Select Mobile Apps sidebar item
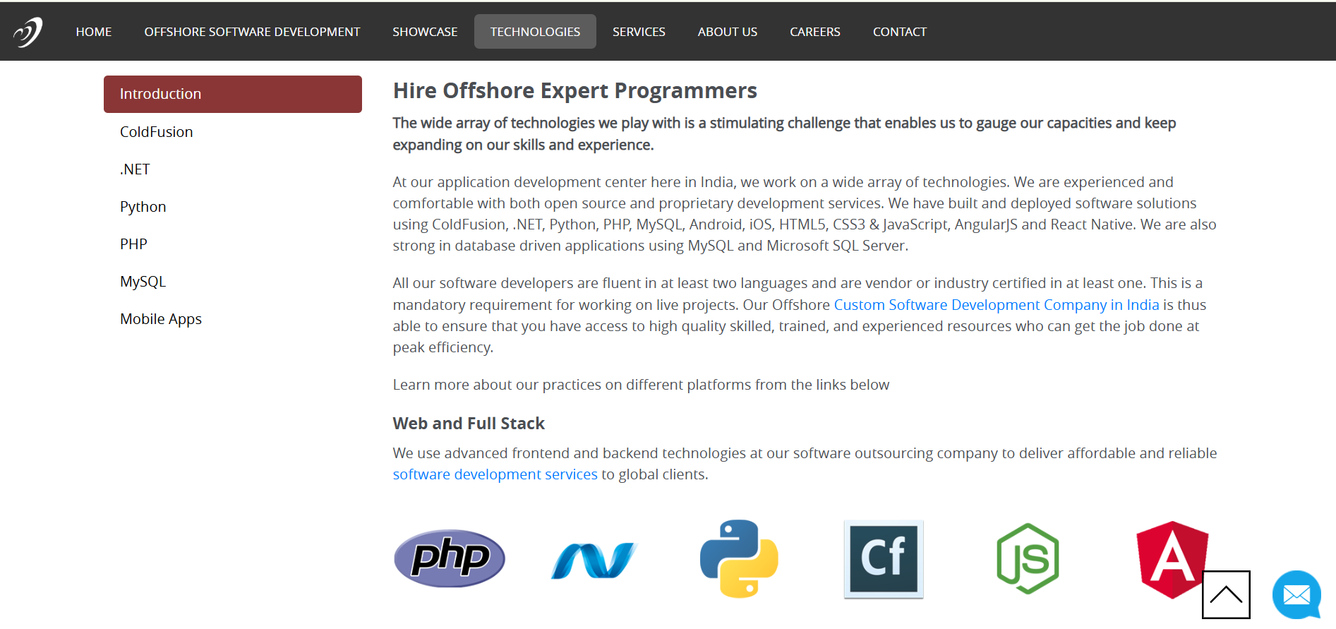 click(x=161, y=319)
